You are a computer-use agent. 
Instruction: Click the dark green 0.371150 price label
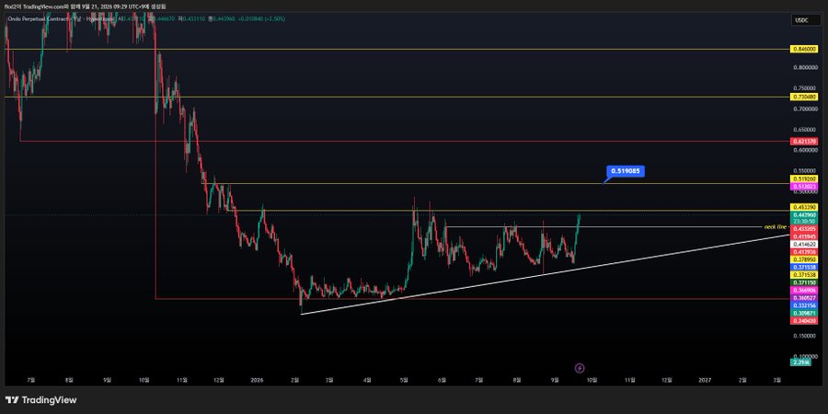803,283
